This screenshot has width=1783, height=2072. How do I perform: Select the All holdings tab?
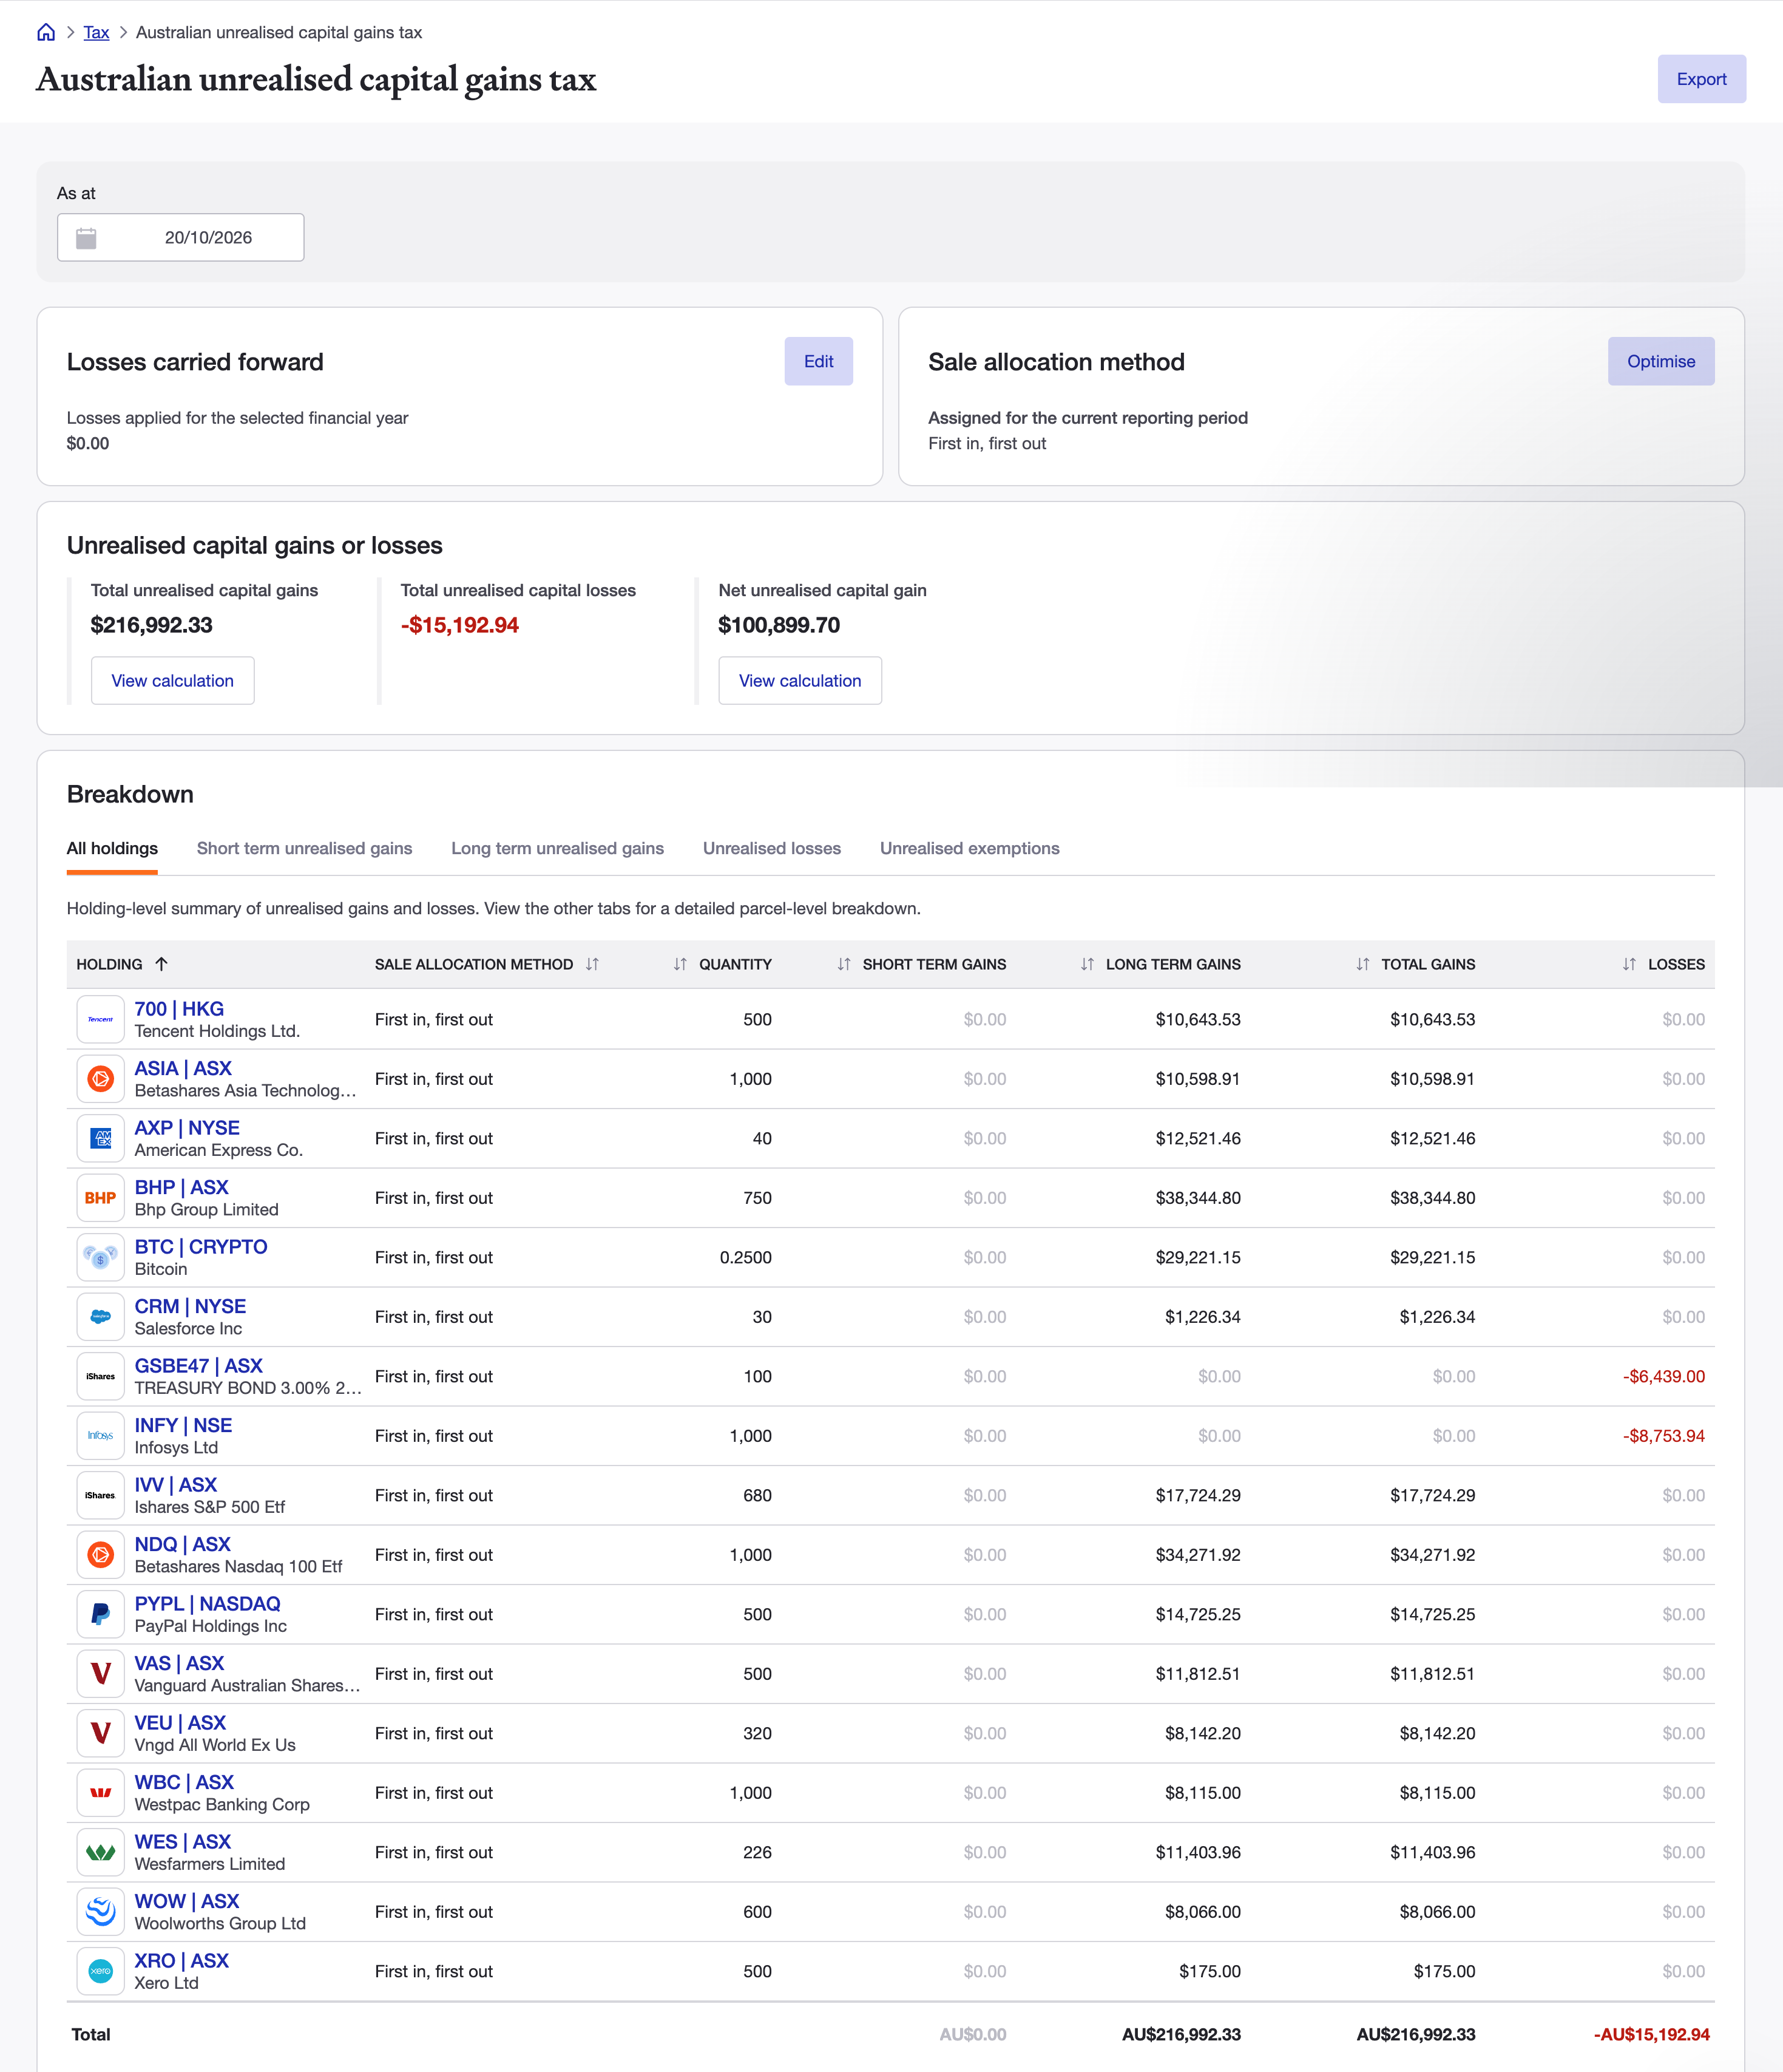coord(112,848)
